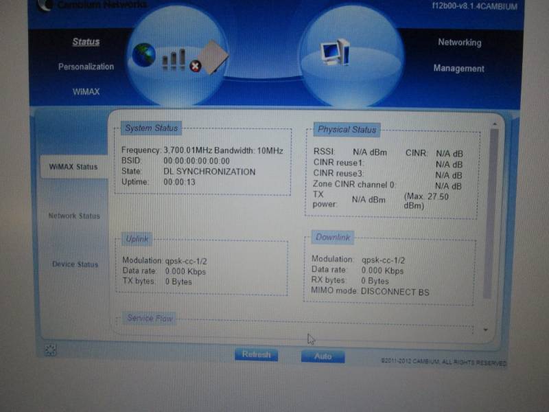Click the loading spinner icon near Refresh
Screen dimensions: 549x412
50,350
